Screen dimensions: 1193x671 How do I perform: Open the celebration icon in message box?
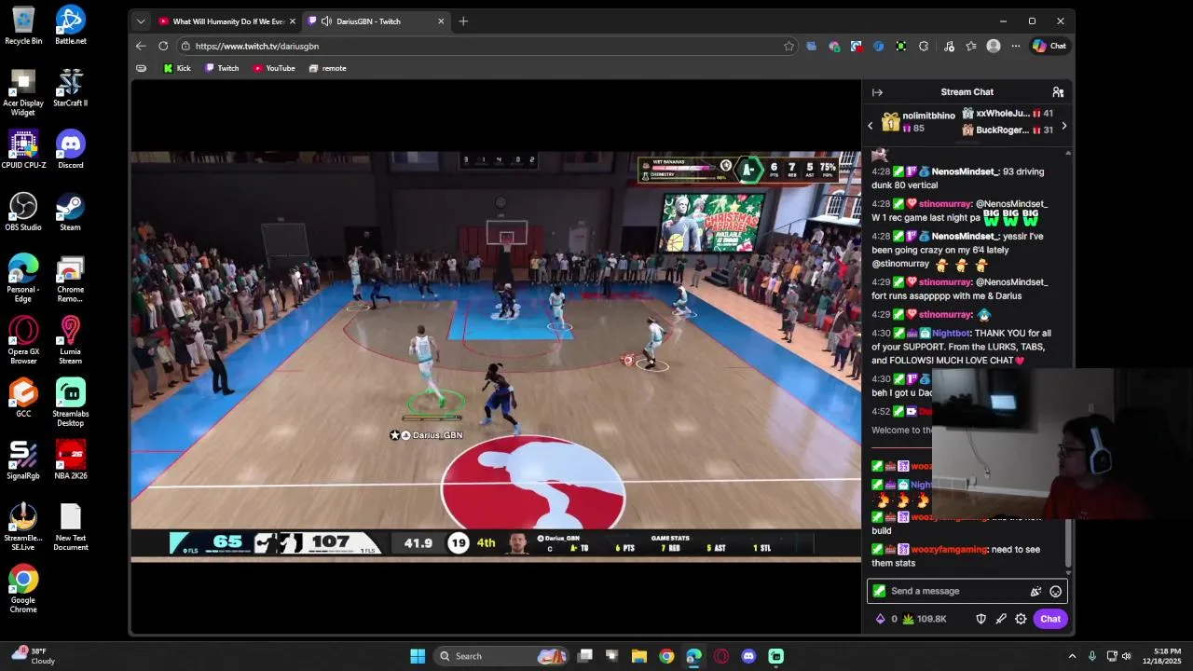coord(1035,591)
